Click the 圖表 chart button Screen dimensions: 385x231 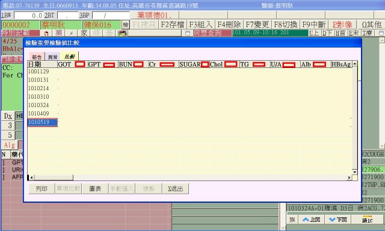click(x=95, y=188)
